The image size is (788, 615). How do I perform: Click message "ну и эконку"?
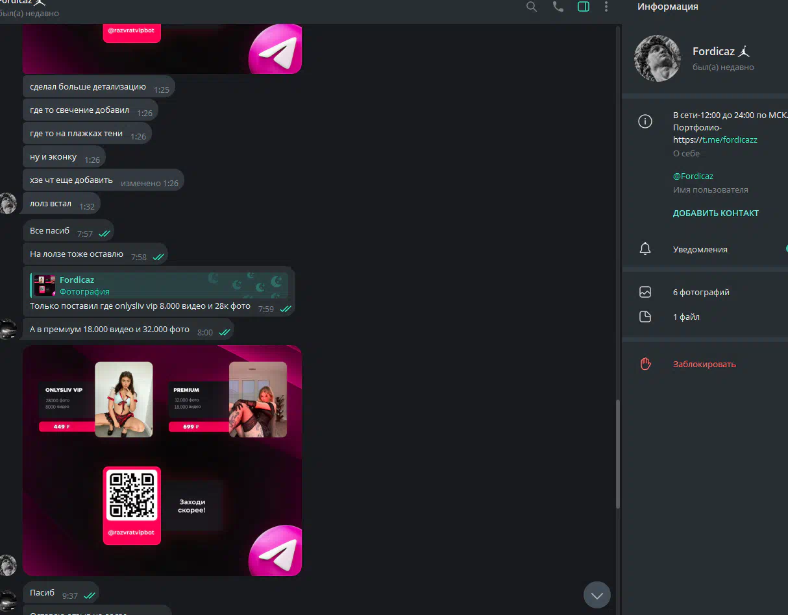(64, 157)
